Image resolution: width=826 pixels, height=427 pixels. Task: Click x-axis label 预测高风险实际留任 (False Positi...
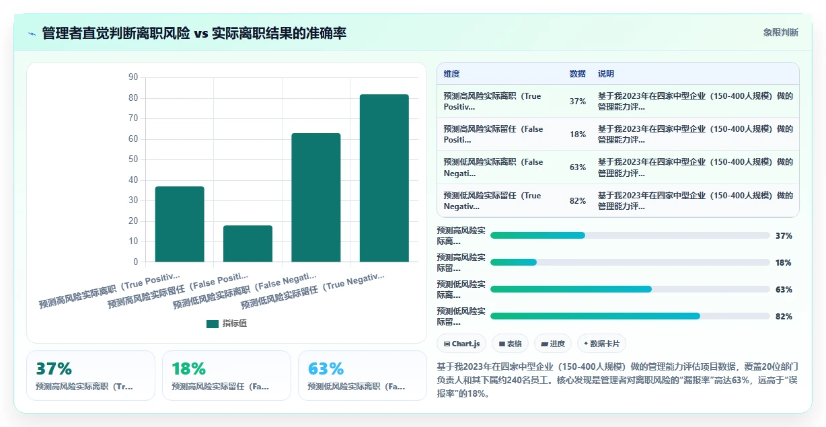coord(178,290)
